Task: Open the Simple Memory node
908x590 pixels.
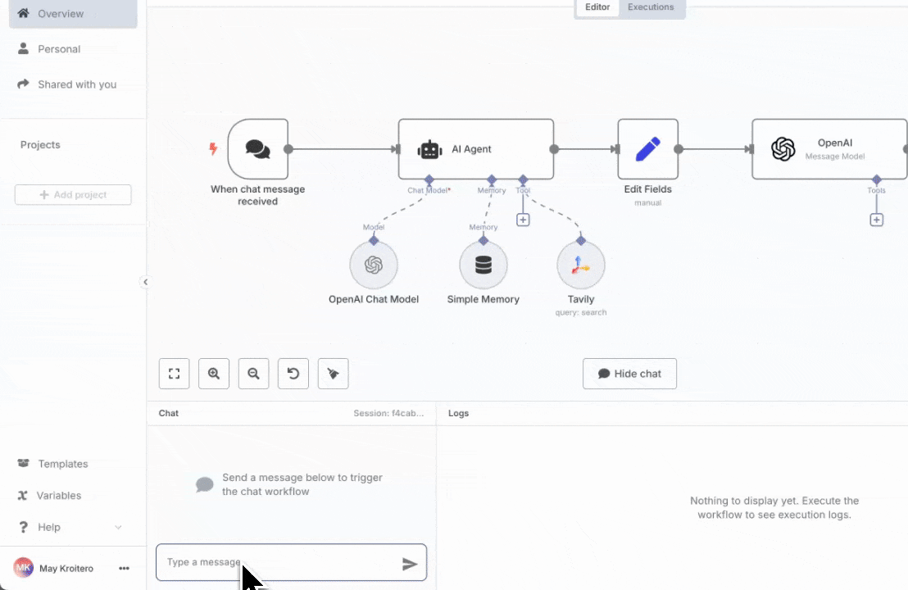Action: [x=483, y=265]
